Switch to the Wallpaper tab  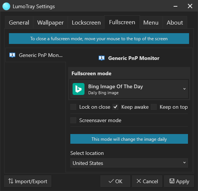(x=50, y=22)
